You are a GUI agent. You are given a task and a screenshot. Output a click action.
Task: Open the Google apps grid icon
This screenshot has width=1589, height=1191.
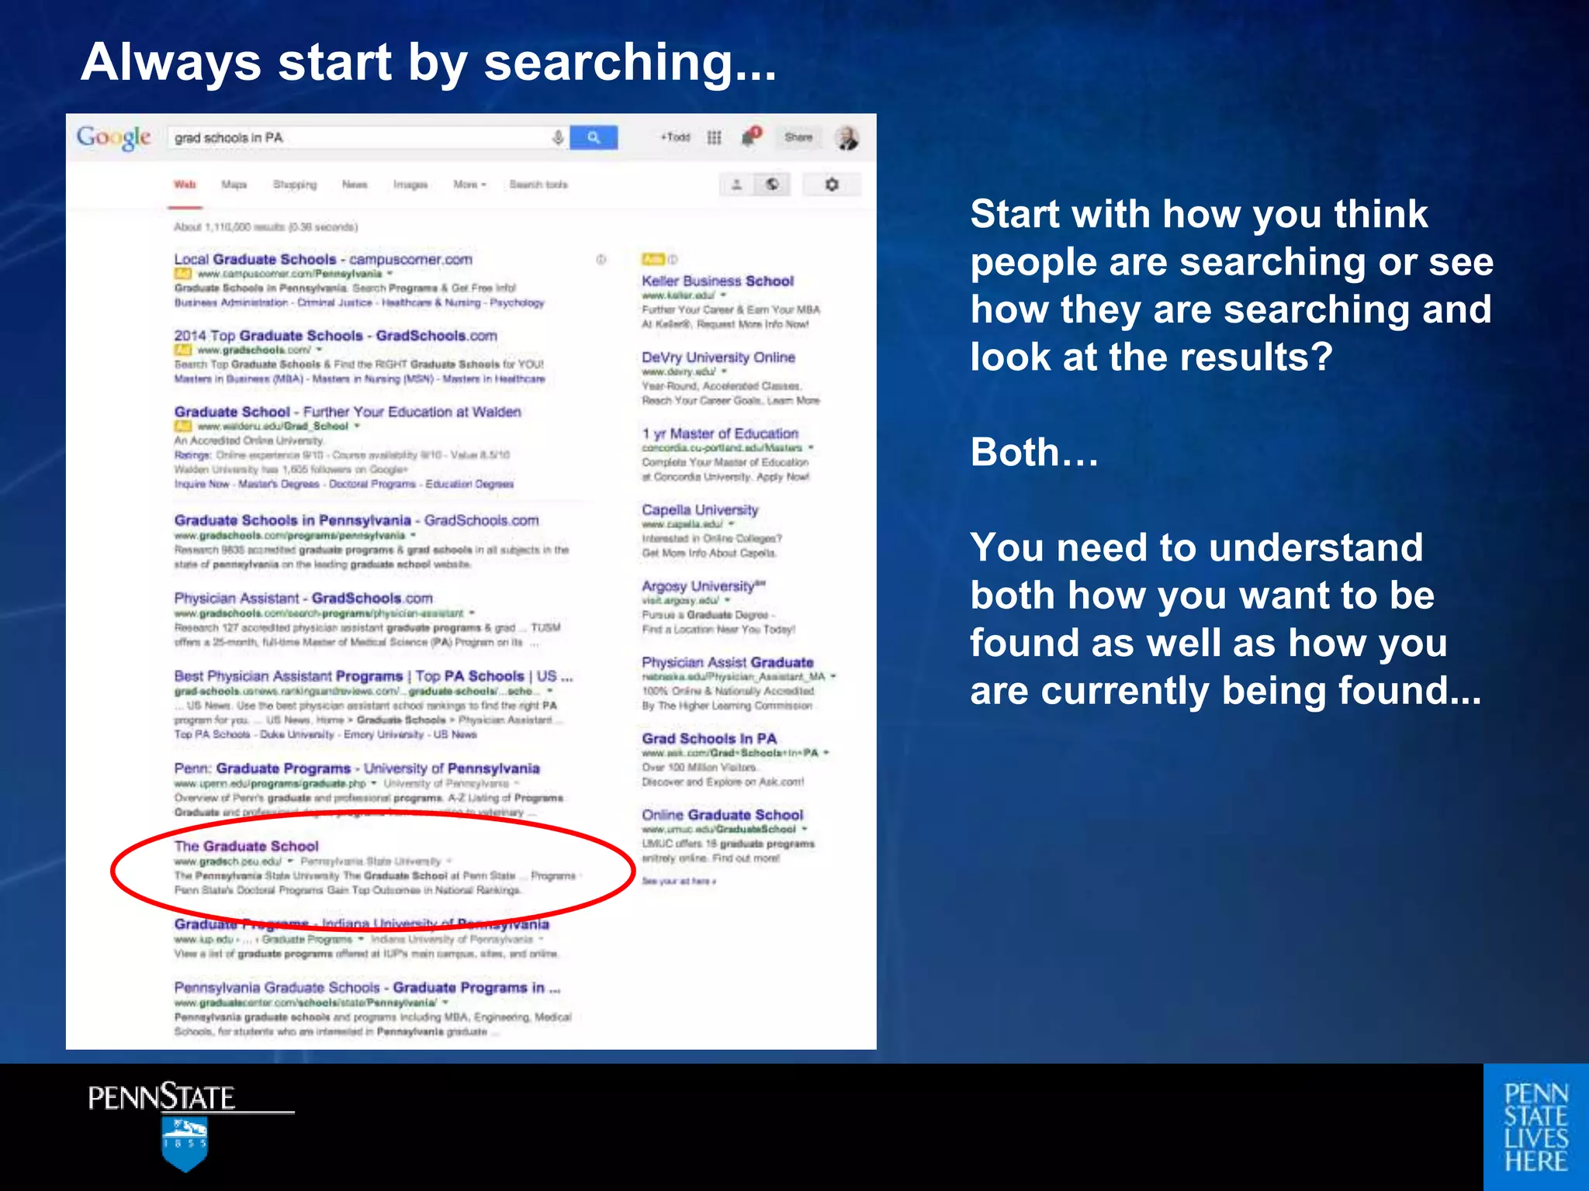tap(715, 137)
